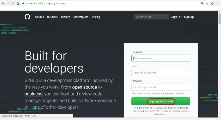Open the browser three-dot menu
Image resolution: width=221 pixels, height=120 pixels.
pyautogui.click(x=218, y=3)
